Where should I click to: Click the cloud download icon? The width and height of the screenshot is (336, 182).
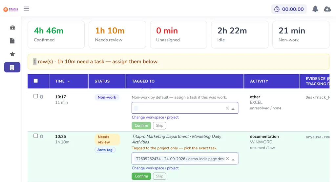coord(327,9)
